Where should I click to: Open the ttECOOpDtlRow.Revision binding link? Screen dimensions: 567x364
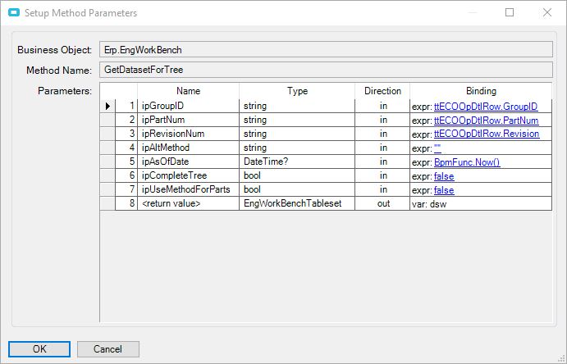pyautogui.click(x=486, y=134)
